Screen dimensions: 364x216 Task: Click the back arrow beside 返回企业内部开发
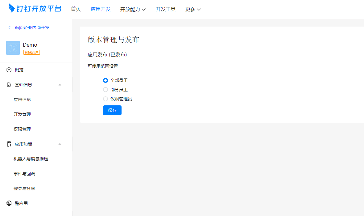point(9,28)
